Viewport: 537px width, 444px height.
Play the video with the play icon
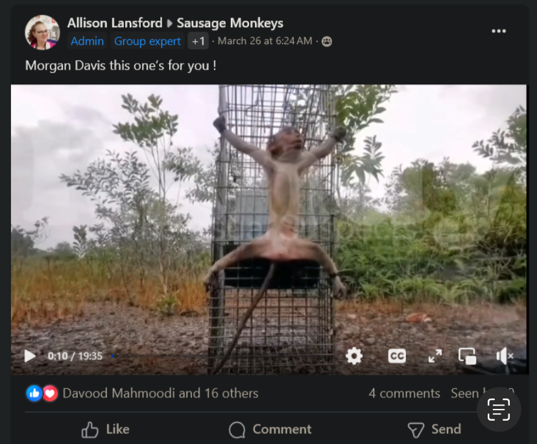[30, 356]
